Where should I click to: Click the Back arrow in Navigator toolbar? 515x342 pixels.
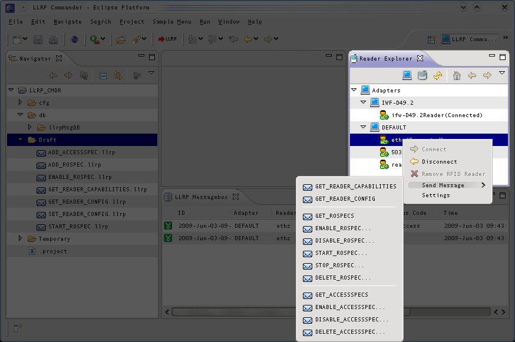(x=53, y=75)
